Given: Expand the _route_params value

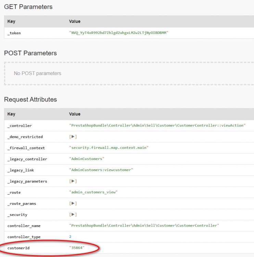Looking at the screenshot, I should [x=74, y=204].
